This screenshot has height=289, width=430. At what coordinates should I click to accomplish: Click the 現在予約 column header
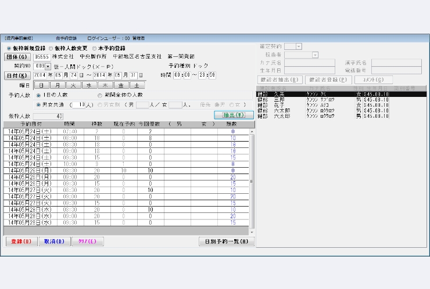point(124,124)
